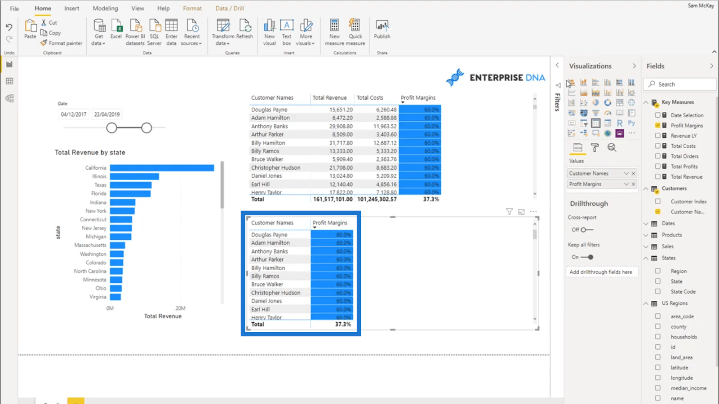Click the Transform data button
Viewport: 719px width, 404px height.
[223, 32]
